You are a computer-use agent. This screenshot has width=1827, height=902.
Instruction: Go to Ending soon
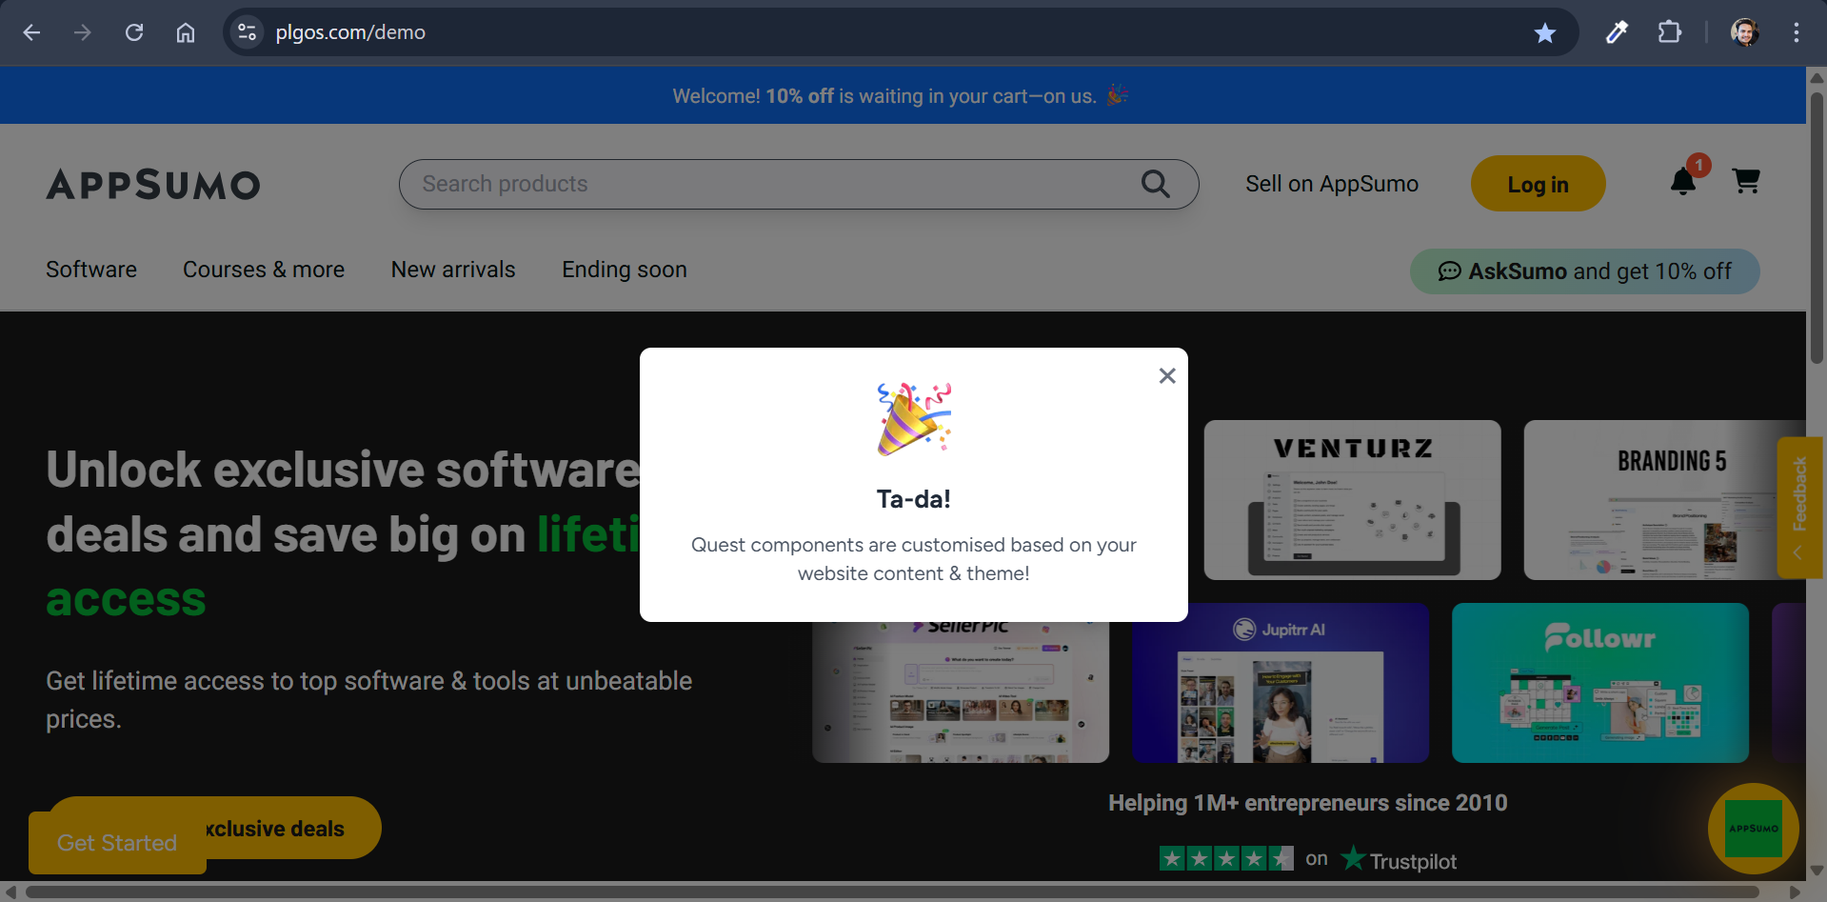point(625,270)
